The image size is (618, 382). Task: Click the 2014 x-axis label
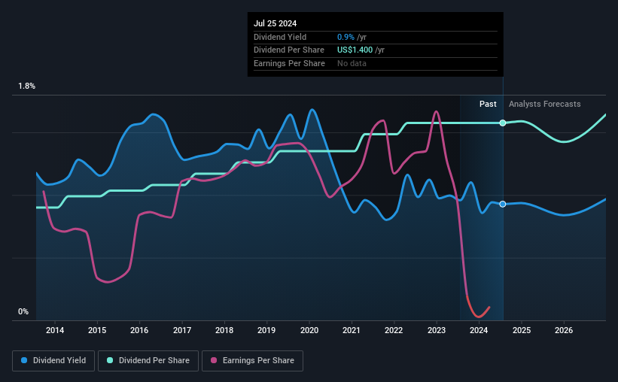pos(55,330)
